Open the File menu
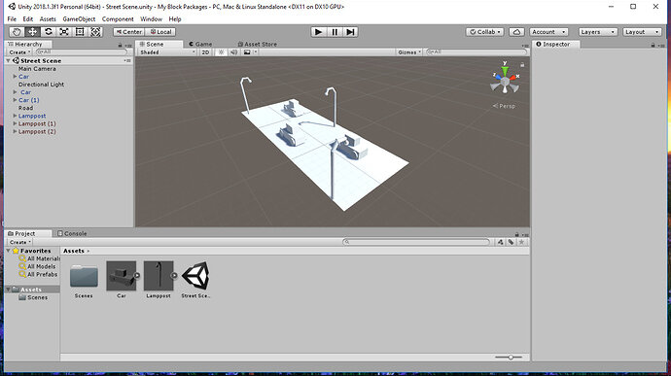This screenshot has width=671, height=376. click(x=12, y=19)
